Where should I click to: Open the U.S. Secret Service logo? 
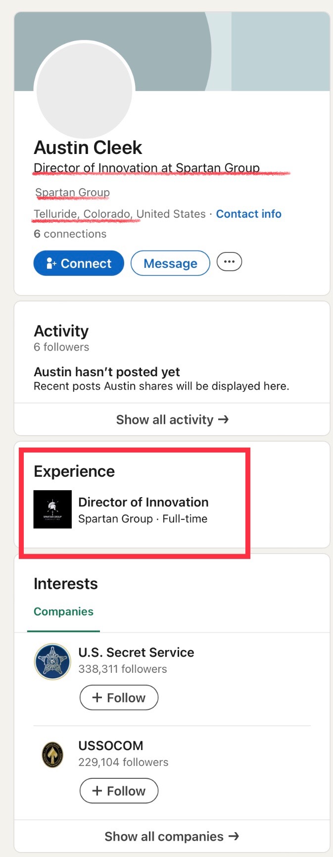52,661
